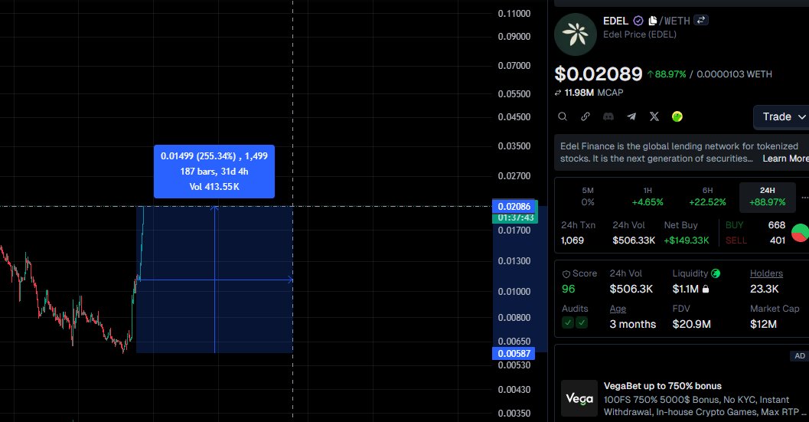Click the 0.02086 current price label on axis
Screen dimensions: 809x422
click(x=514, y=207)
